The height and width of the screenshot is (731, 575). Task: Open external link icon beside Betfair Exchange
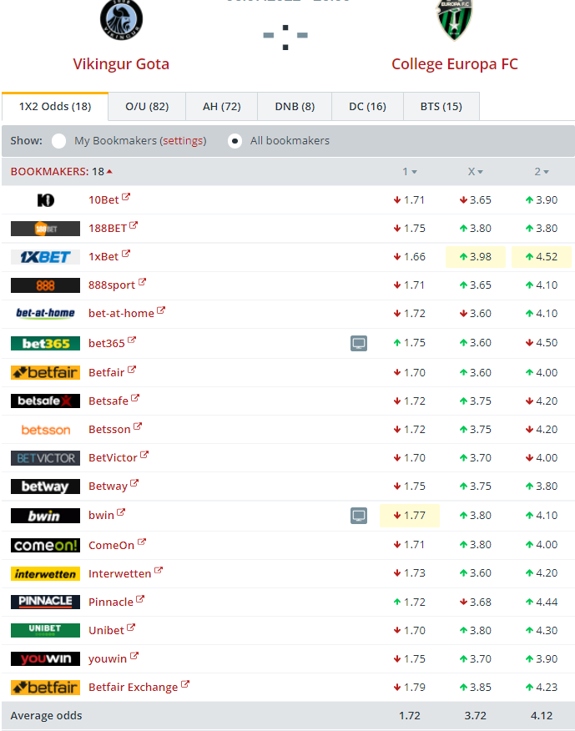pos(185,685)
